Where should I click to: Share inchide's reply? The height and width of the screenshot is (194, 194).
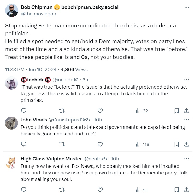pyautogui.click(x=187, y=111)
